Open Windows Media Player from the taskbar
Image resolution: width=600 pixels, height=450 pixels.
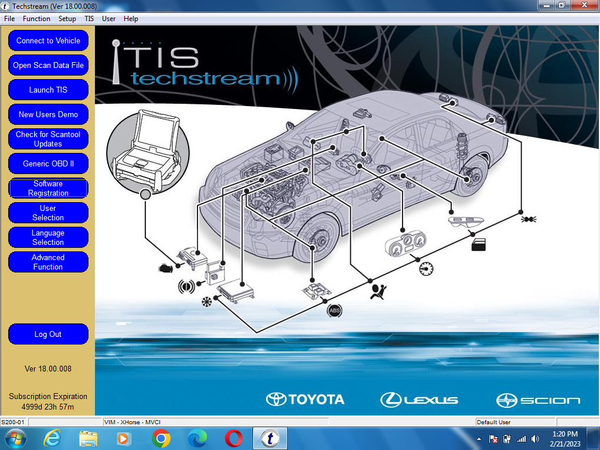coord(124,438)
